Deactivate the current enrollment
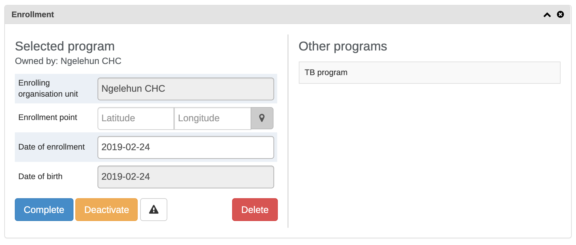576x245 pixels. (106, 210)
